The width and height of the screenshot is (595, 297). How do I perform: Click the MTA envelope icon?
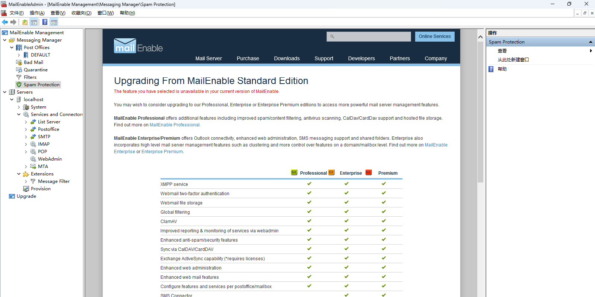[33, 167]
